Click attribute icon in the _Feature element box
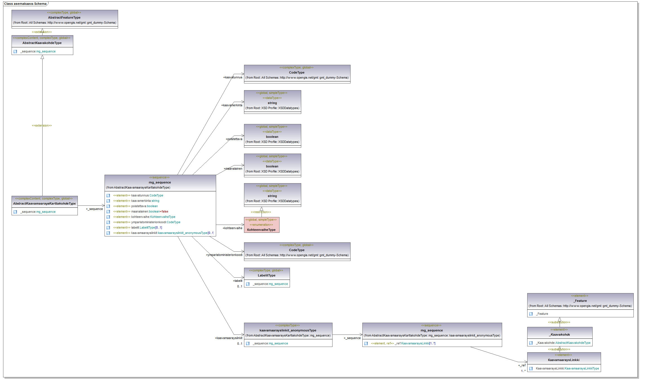 coord(531,314)
